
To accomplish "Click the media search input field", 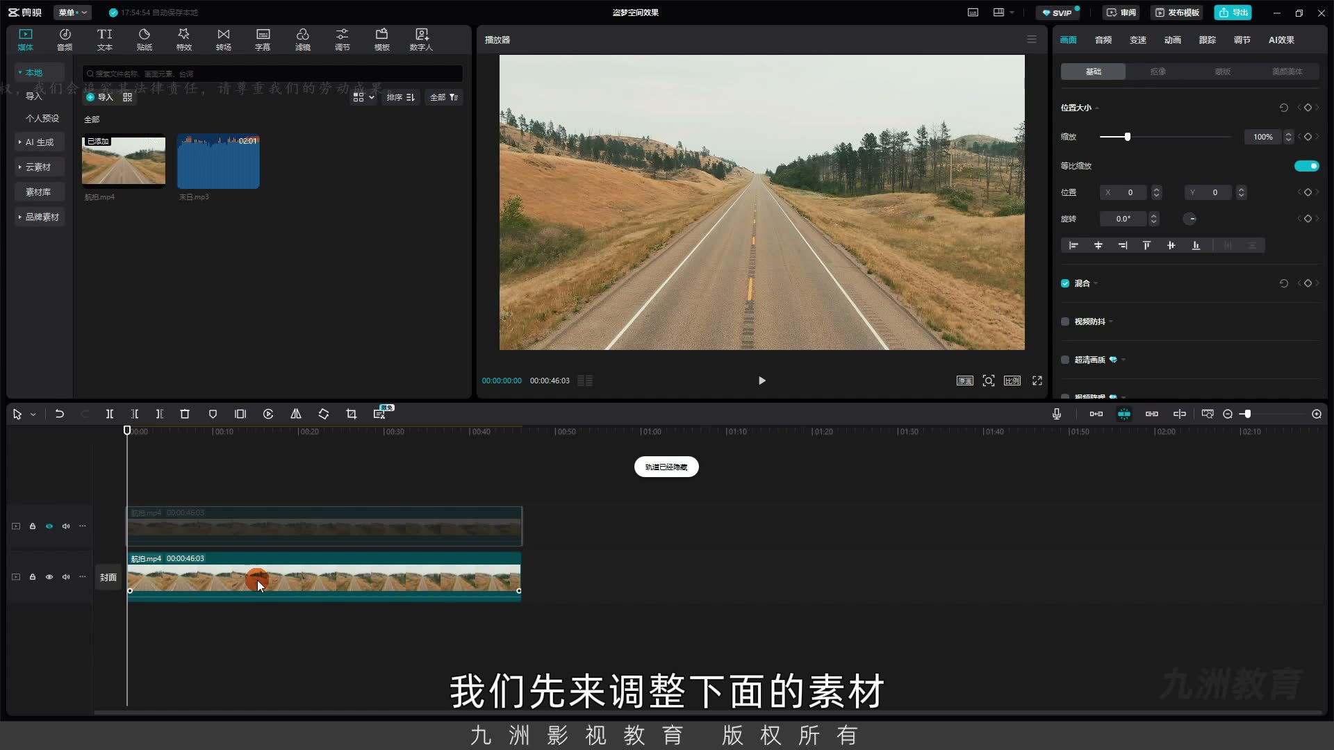I will (272, 74).
